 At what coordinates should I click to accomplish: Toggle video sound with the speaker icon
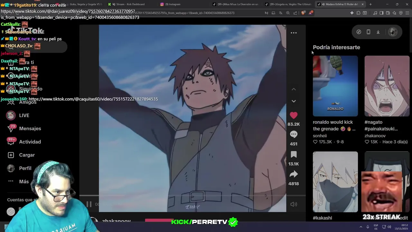[294, 204]
